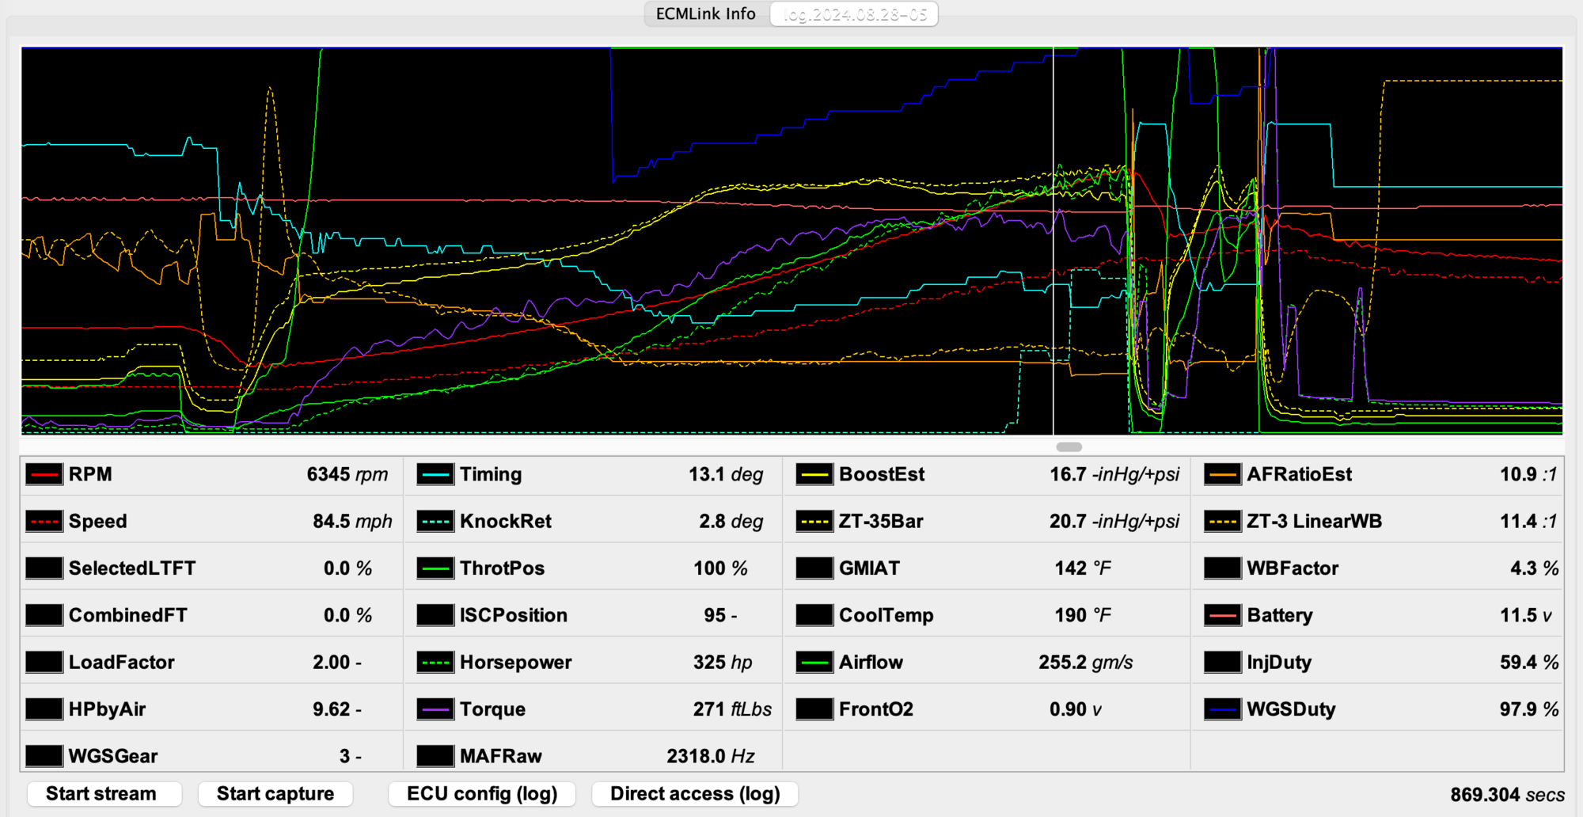The image size is (1583, 817).
Task: Select the KnockRet label
Action: [506, 521]
